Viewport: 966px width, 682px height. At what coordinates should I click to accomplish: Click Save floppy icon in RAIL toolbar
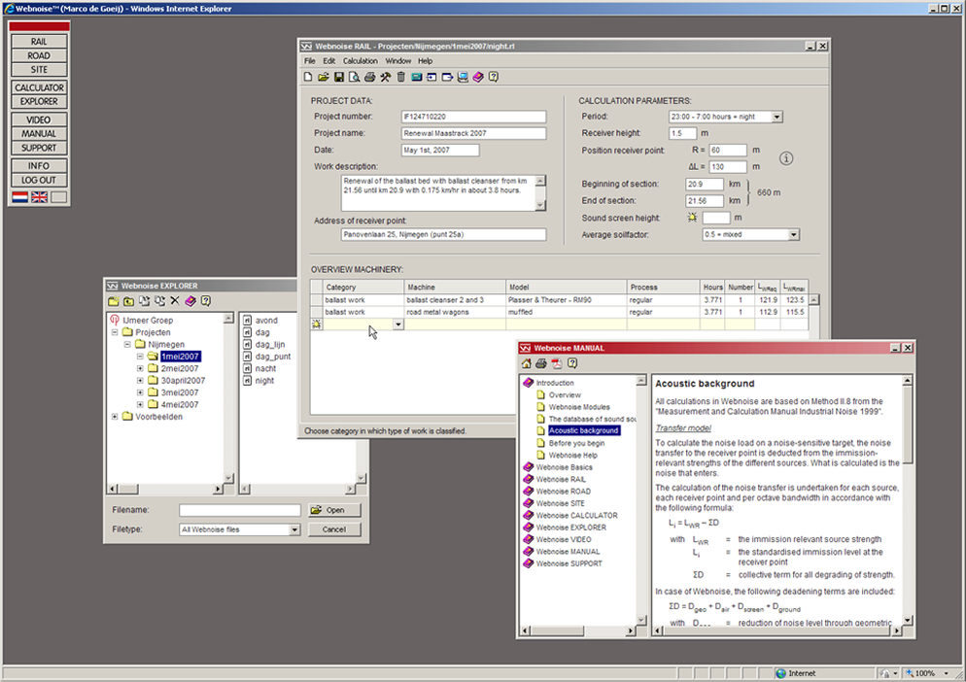pos(339,77)
